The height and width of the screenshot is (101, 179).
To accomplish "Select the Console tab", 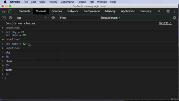I will coord(41,11).
